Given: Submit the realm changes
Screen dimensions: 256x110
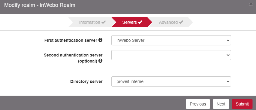Looking at the screenshot, I should 242,104.
